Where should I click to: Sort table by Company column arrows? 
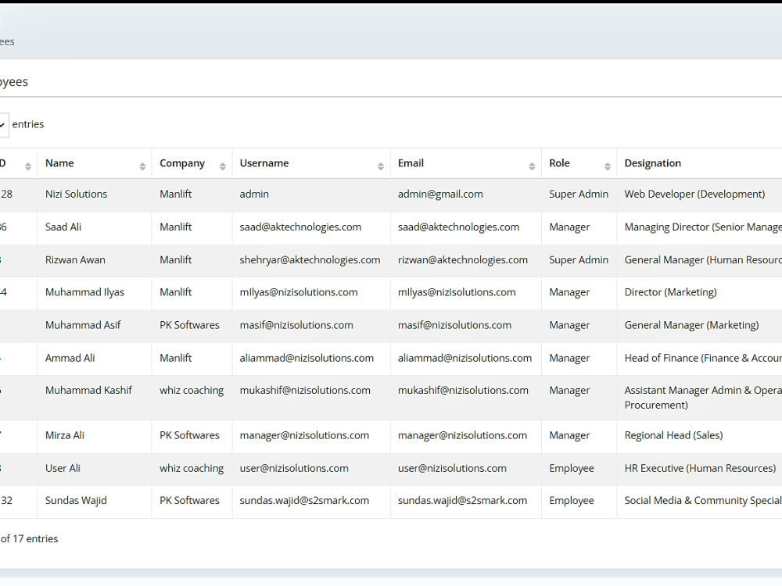tap(222, 166)
